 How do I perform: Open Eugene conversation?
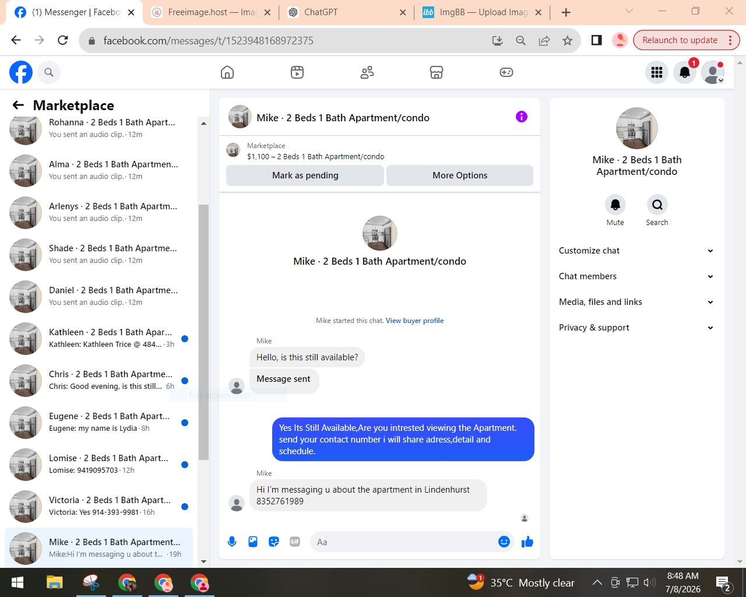pyautogui.click(x=99, y=423)
